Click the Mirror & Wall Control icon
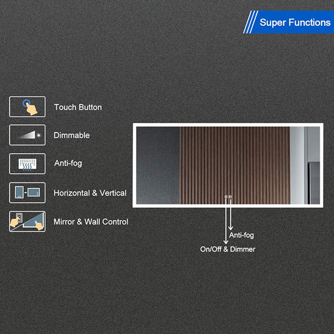Screen dimensions: 334x334 coord(27,221)
